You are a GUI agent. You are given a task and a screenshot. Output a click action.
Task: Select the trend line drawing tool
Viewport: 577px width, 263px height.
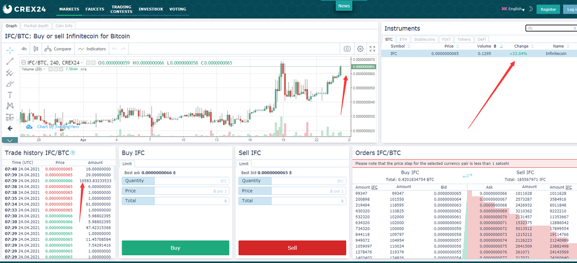10,61
